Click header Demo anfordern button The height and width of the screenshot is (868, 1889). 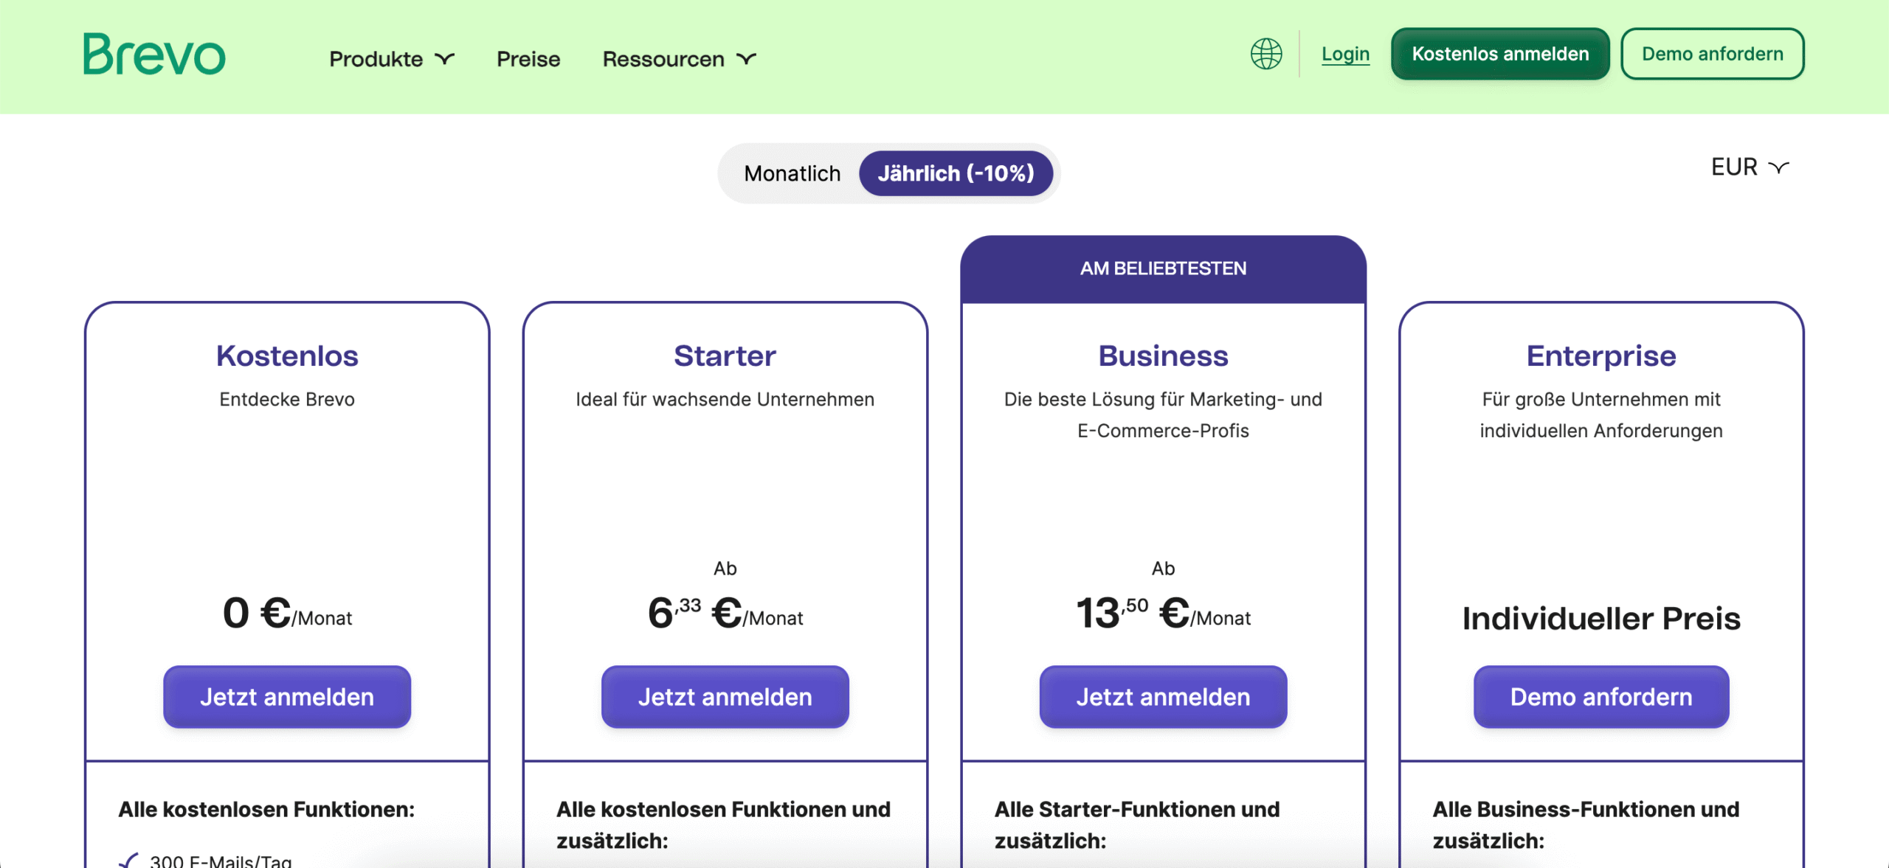pos(1712,54)
